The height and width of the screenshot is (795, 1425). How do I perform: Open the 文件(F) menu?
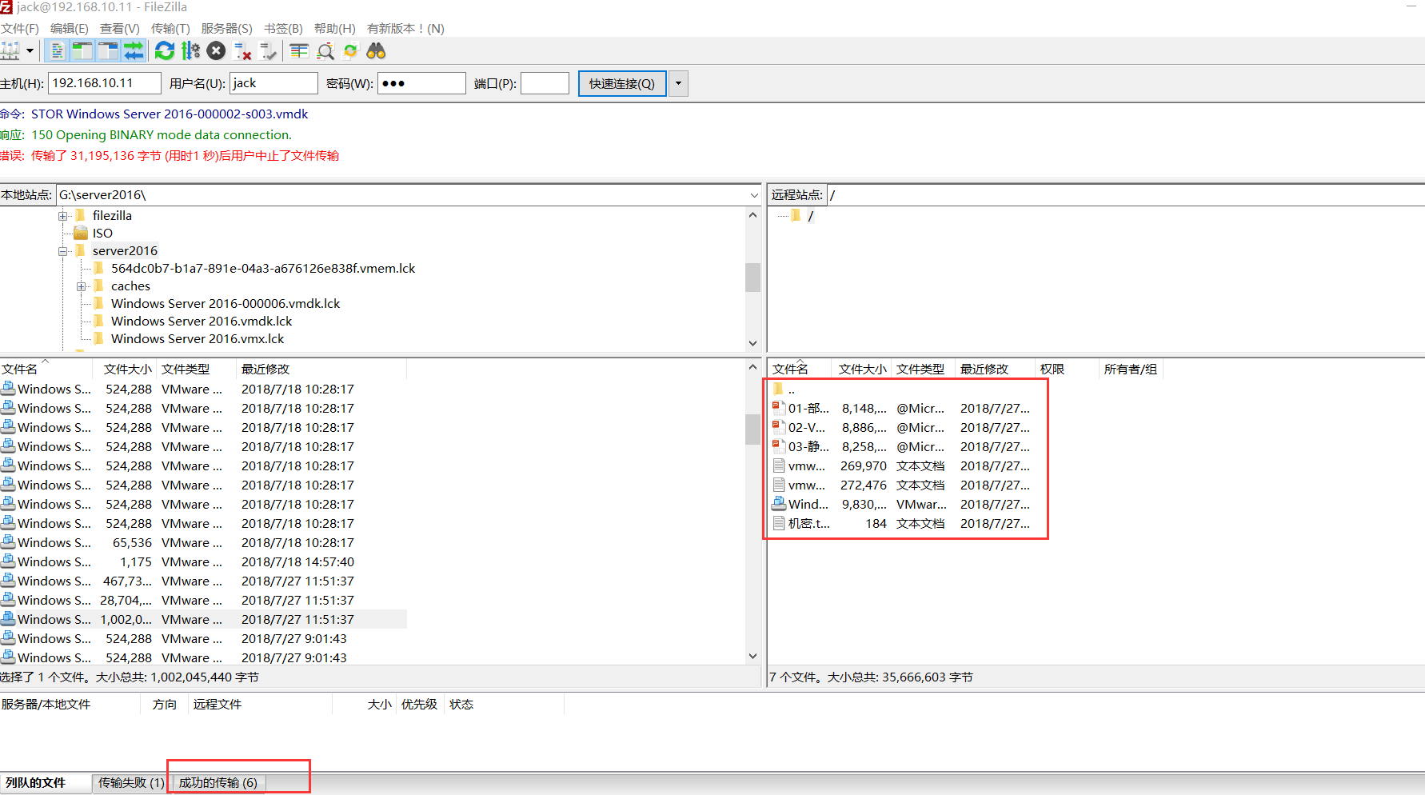pos(20,28)
